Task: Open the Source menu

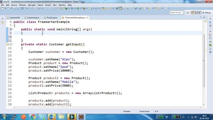Action: click(14, 5)
